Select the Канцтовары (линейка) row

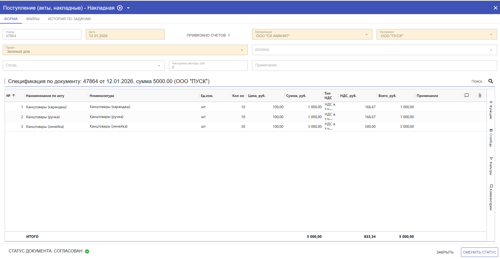[45, 126]
